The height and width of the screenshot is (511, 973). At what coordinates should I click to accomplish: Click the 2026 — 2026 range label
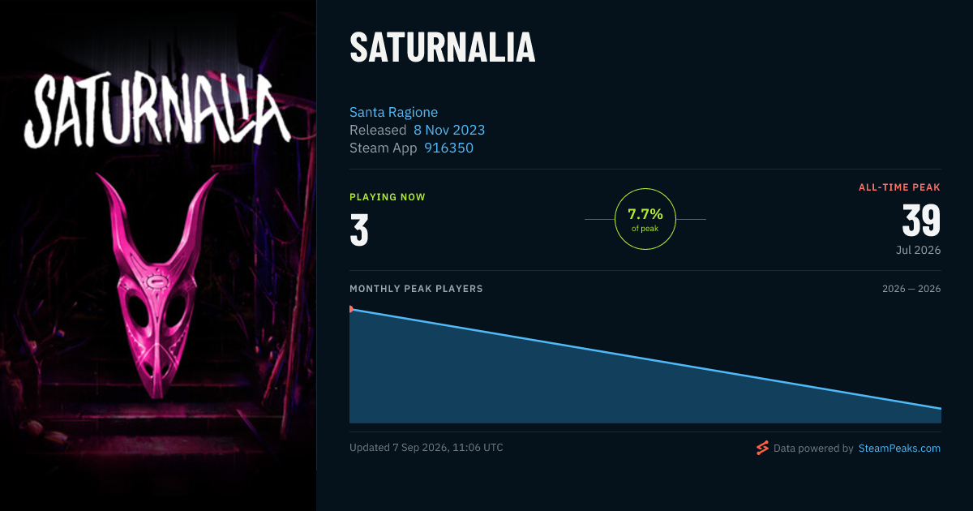point(911,289)
